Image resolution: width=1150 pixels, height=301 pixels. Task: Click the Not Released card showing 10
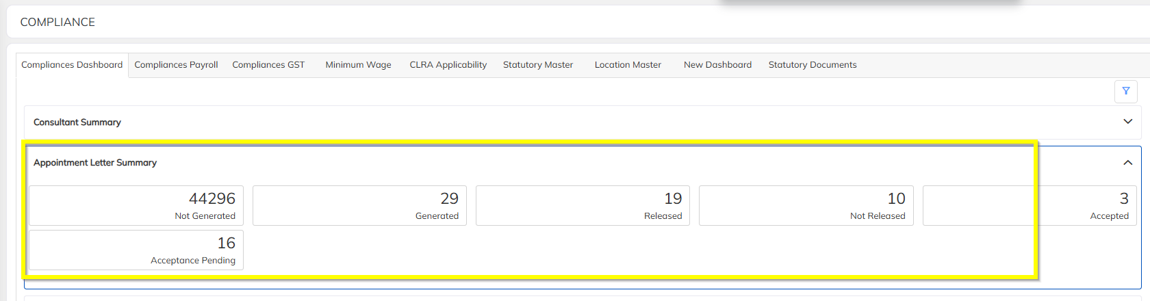tap(806, 206)
